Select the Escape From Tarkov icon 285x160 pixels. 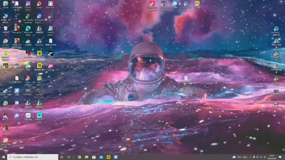[x=39, y=93]
